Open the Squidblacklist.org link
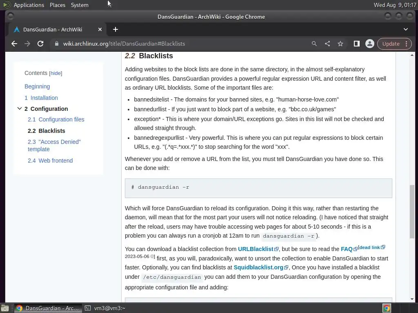Image resolution: width=418 pixels, height=313 pixels. tap(261, 267)
